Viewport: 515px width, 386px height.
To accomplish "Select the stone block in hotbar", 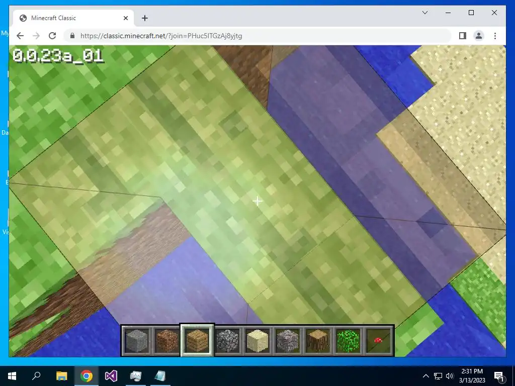I will pos(137,341).
